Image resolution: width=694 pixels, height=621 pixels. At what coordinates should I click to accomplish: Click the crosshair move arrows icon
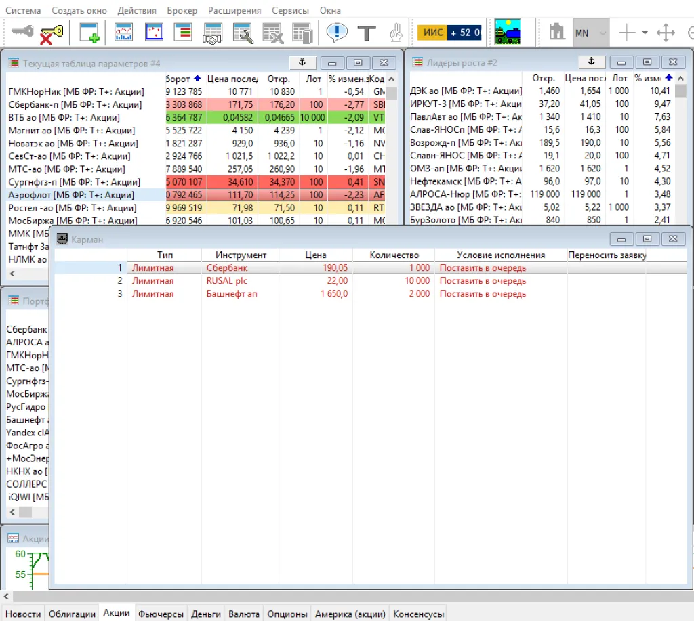[x=666, y=33]
